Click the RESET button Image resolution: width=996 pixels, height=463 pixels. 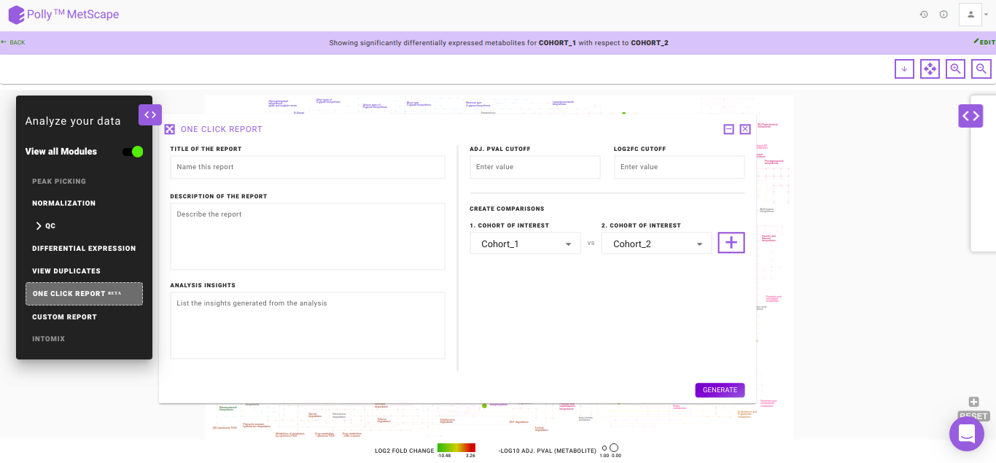coord(973,416)
